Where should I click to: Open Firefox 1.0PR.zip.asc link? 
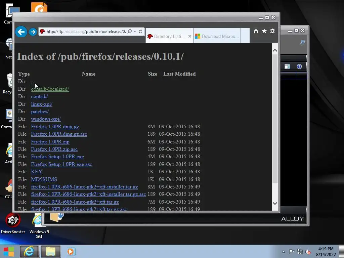point(54,149)
